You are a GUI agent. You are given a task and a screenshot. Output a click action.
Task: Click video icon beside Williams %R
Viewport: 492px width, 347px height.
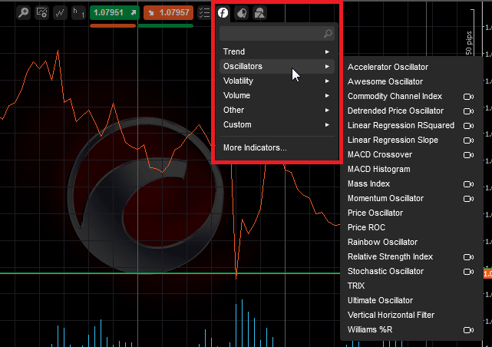468,330
